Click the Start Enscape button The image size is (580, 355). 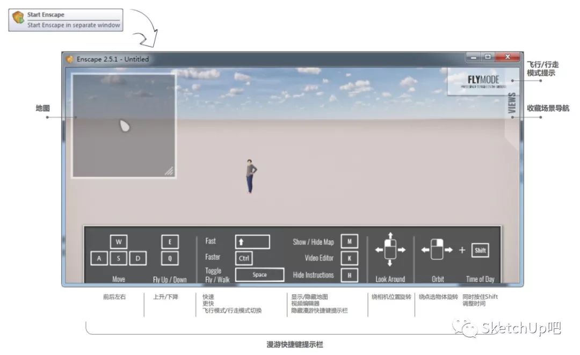point(66,20)
